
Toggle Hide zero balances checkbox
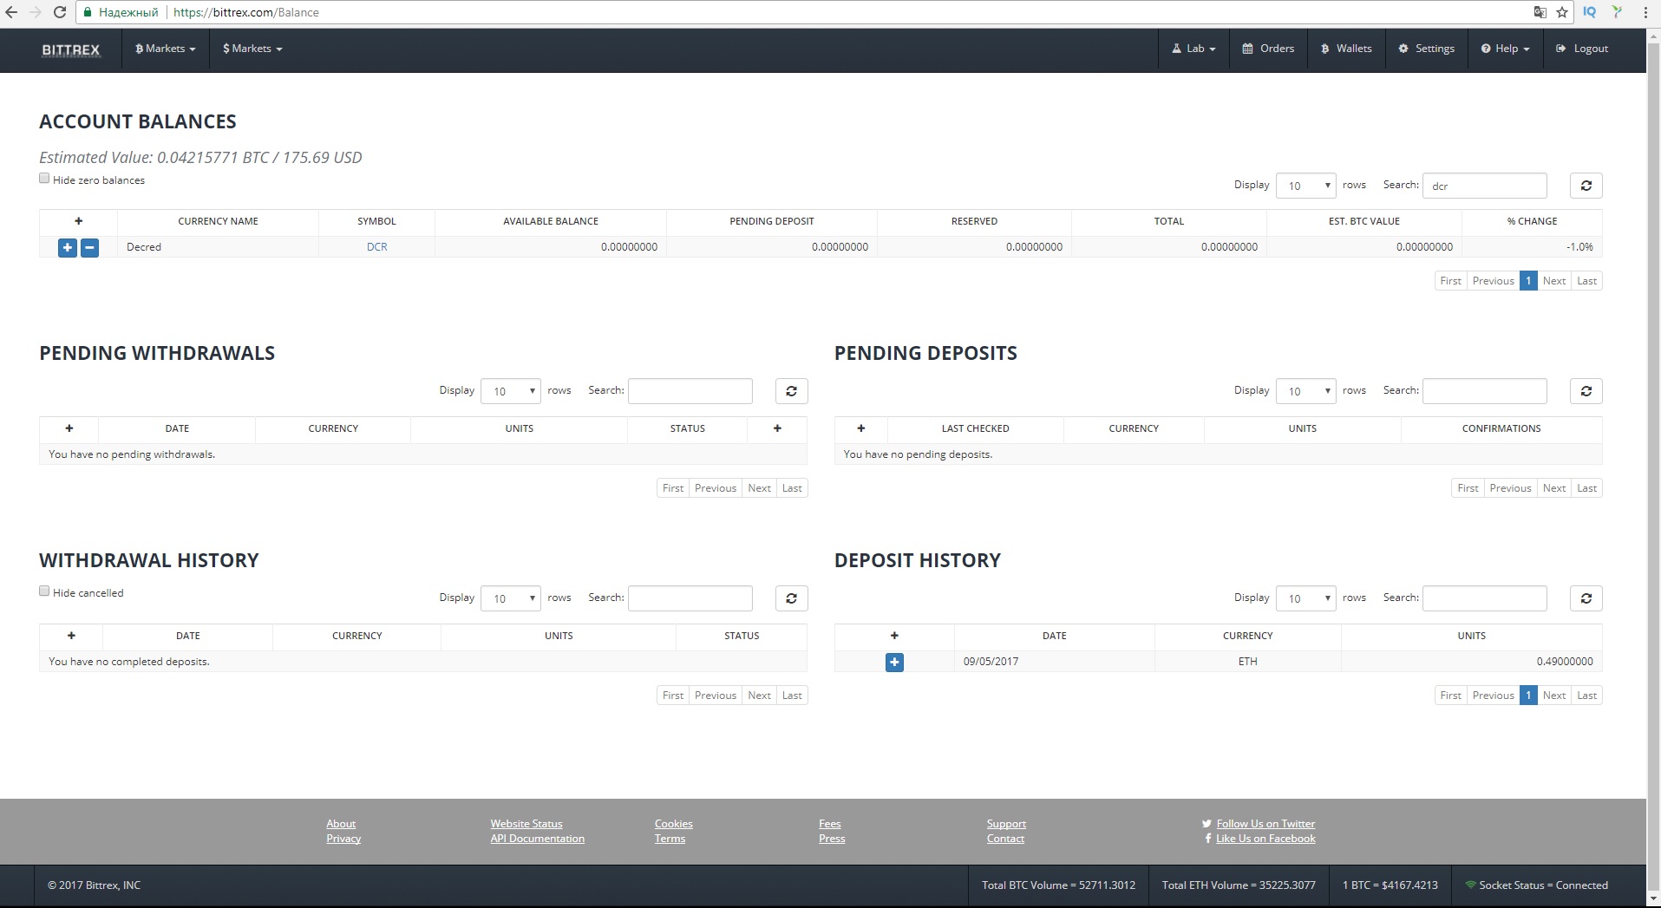(x=44, y=179)
